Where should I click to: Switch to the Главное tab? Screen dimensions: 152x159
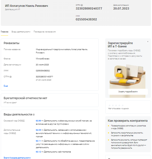(4, 32)
